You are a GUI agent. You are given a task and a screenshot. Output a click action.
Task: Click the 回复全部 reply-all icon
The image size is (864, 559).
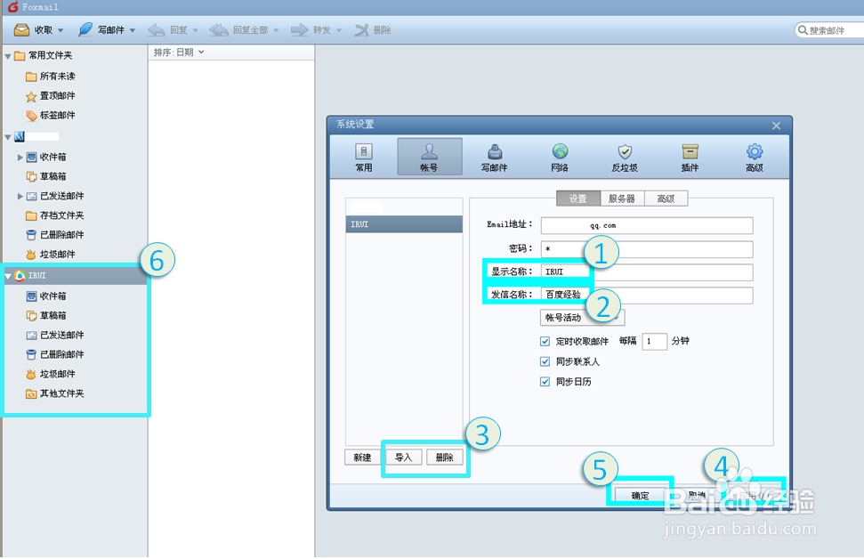[219, 29]
